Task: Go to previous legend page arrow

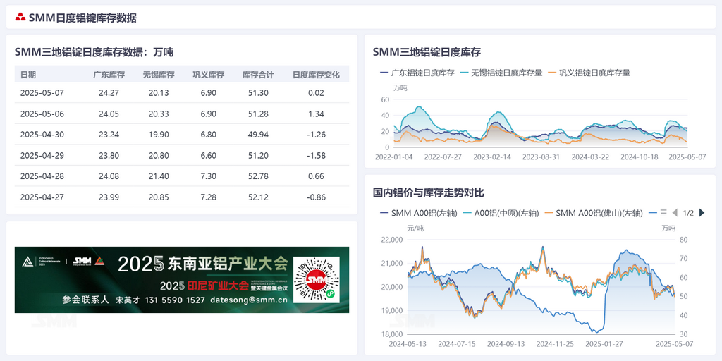Action: [675, 213]
